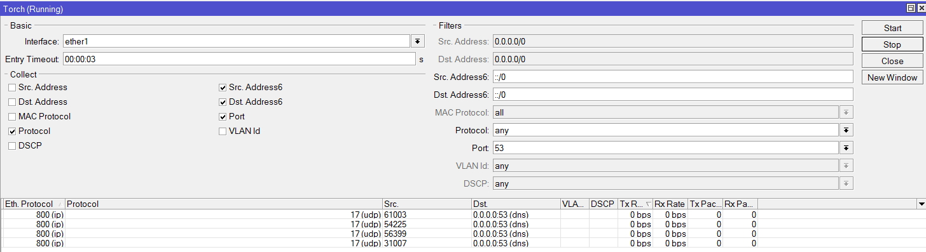Uncheck the Port collect checkbox
Screen dimensions: 926x252
223,117
